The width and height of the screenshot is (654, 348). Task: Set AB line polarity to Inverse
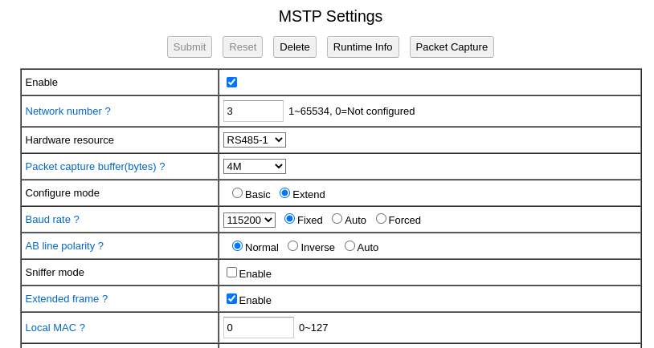(292, 246)
